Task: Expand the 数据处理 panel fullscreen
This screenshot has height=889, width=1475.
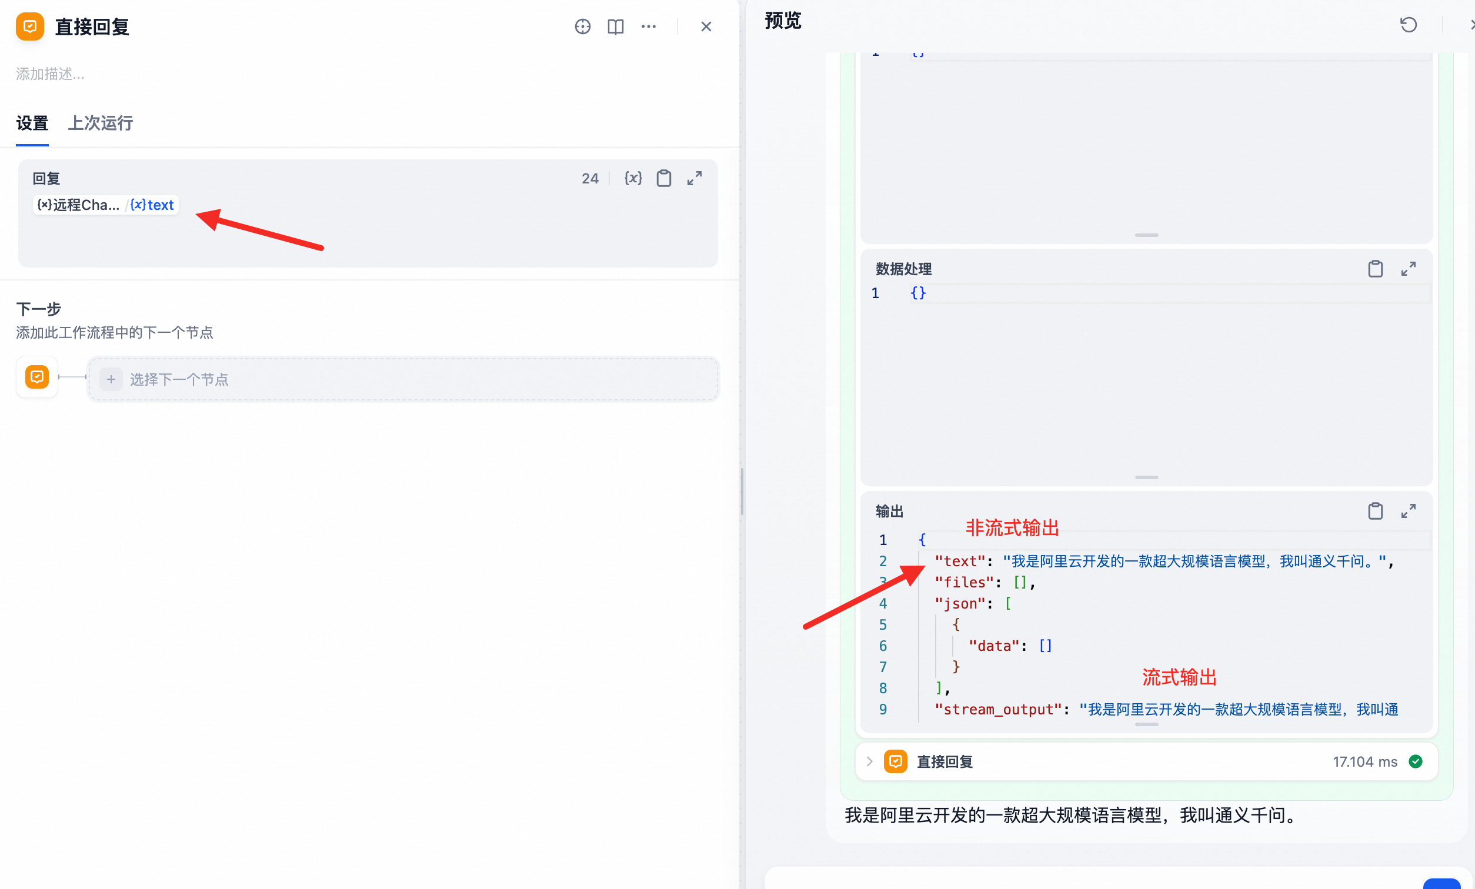Action: [1408, 269]
